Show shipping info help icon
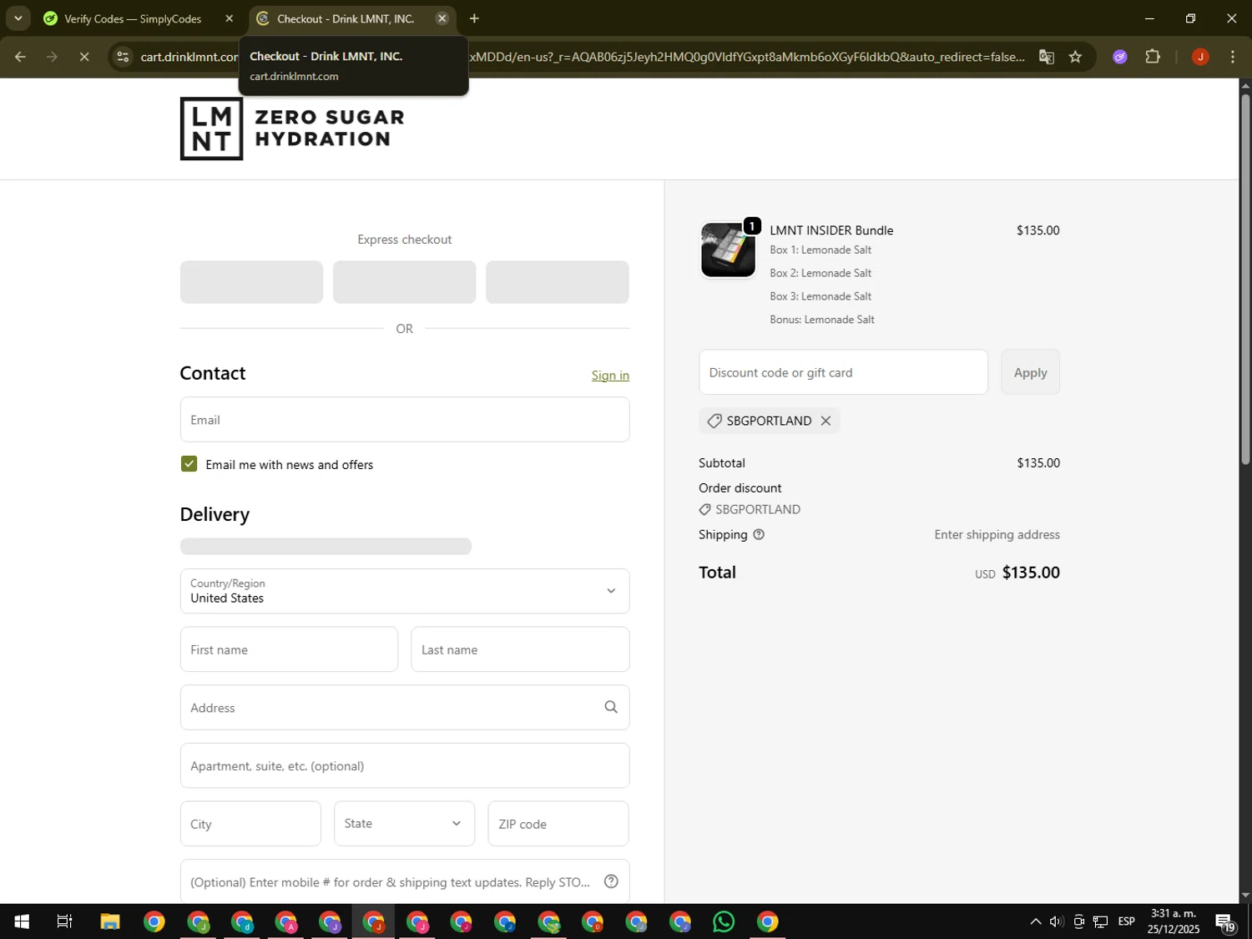This screenshot has width=1252, height=939. (759, 534)
